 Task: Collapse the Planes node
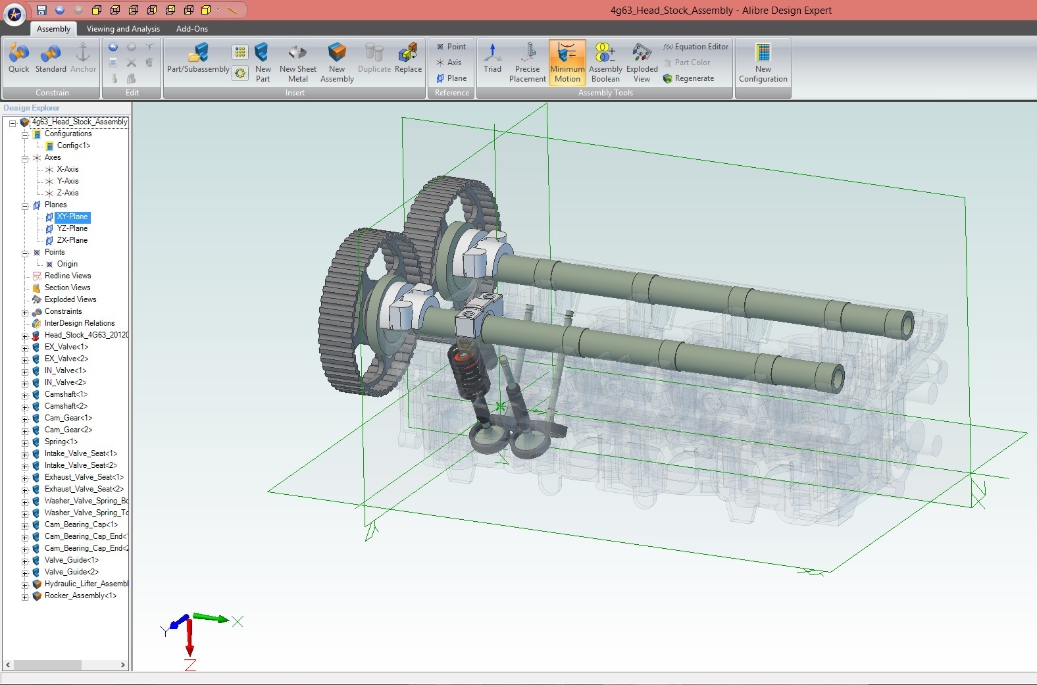pos(25,205)
